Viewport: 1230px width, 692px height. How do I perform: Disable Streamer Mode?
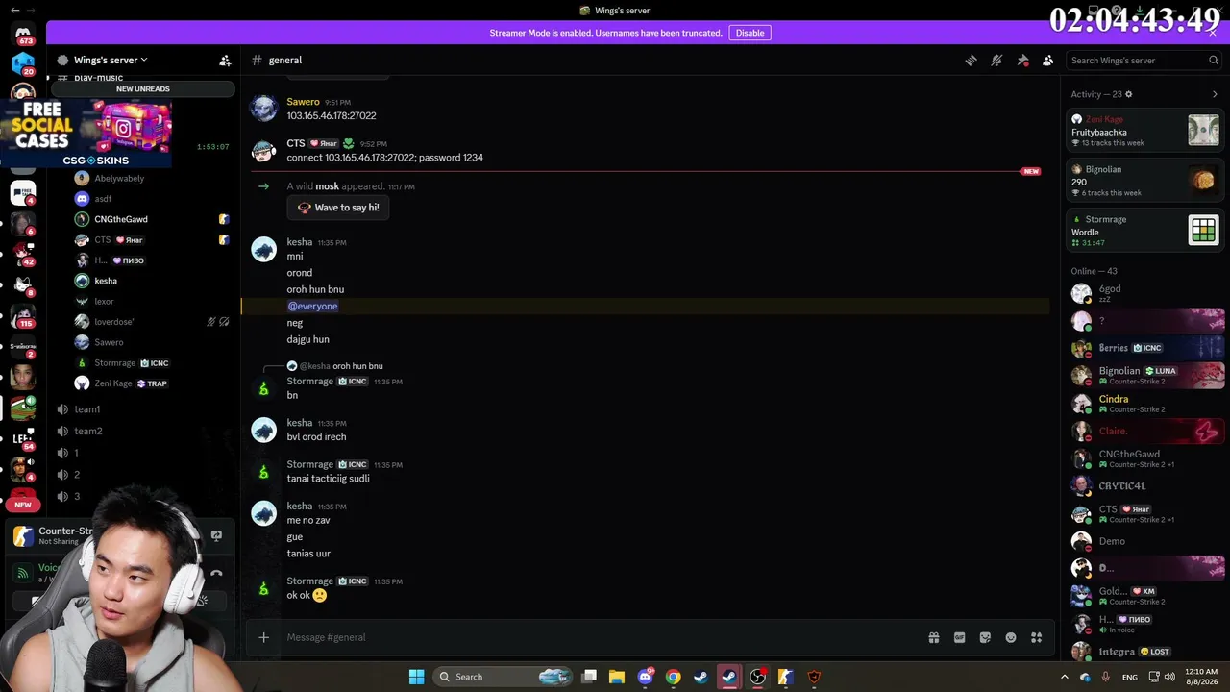(x=750, y=33)
